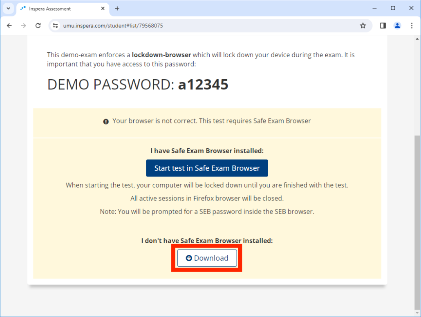The height and width of the screenshot is (317, 421).
Task: Click the browser back arrow
Action: point(9,26)
